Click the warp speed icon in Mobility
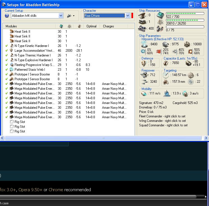This screenshot has height=206, width=209. coord(185,94)
